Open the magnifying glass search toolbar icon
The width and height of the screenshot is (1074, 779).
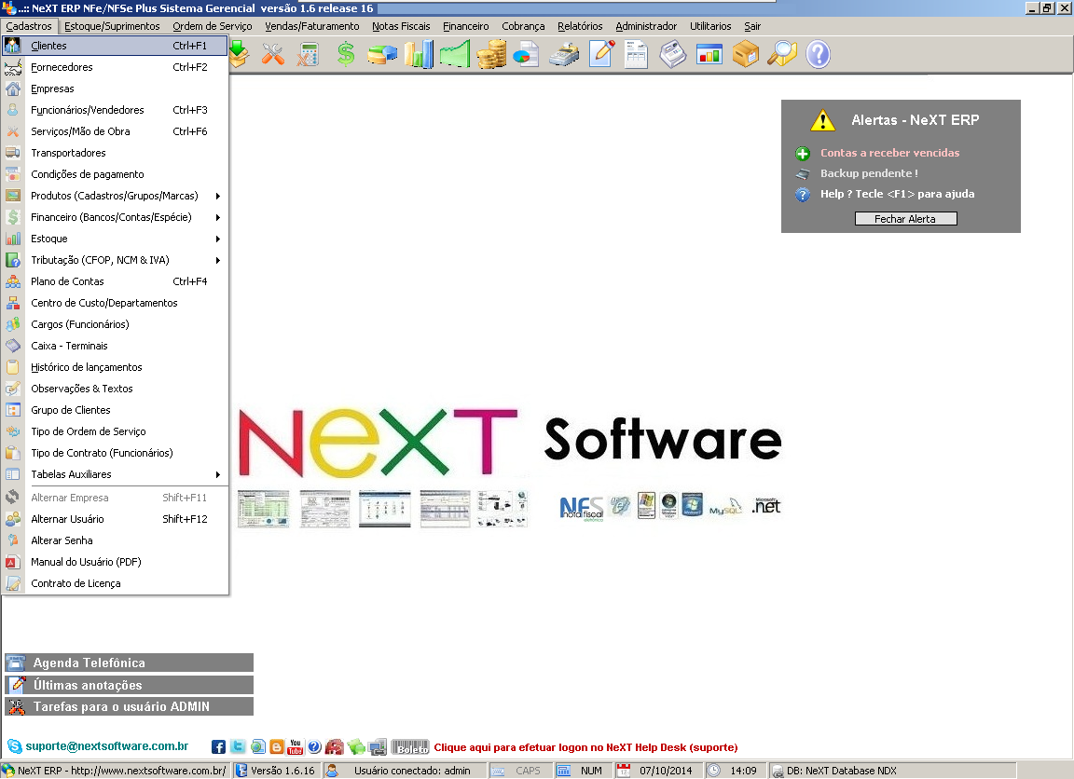781,55
